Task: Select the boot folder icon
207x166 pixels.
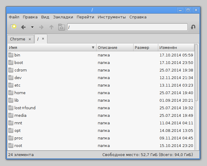Action: click(x=11, y=62)
